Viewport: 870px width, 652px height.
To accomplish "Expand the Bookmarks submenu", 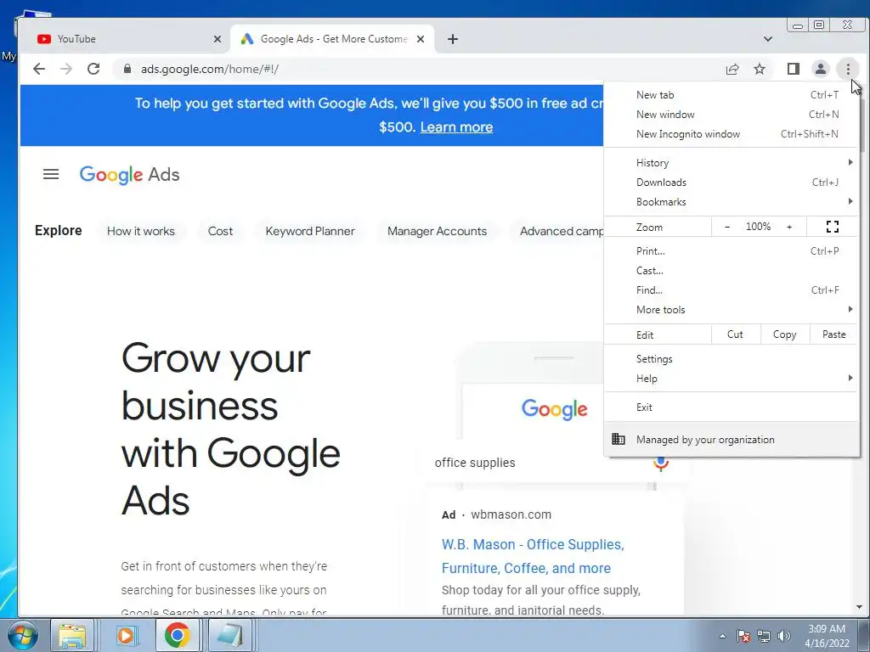I will click(x=732, y=202).
